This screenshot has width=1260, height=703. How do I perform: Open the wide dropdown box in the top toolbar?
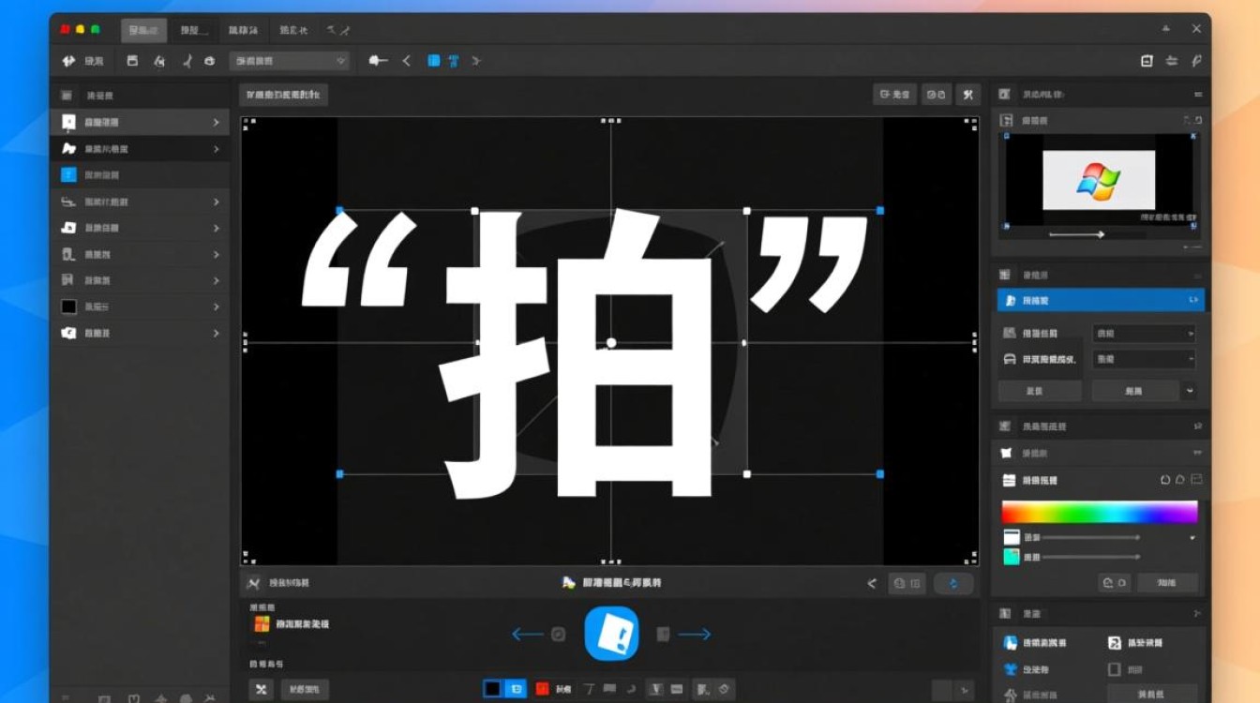pos(290,61)
